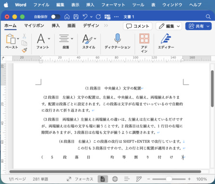215x184 pixels.
Task: Open the ファイル menu
Action: coord(41,5)
